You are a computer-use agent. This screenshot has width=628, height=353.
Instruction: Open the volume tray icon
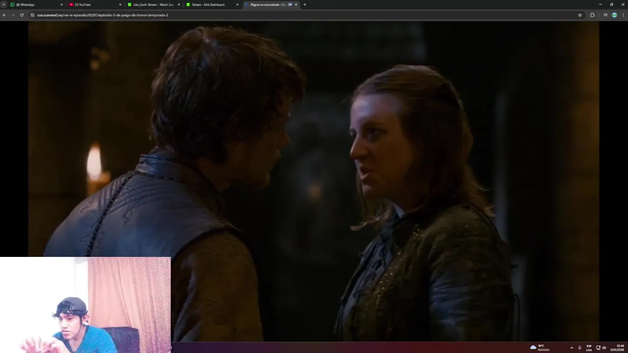pyautogui.click(x=604, y=348)
